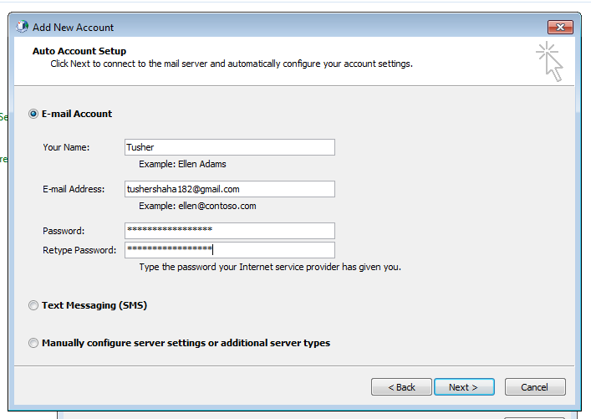Click inside the Password field

229,230
